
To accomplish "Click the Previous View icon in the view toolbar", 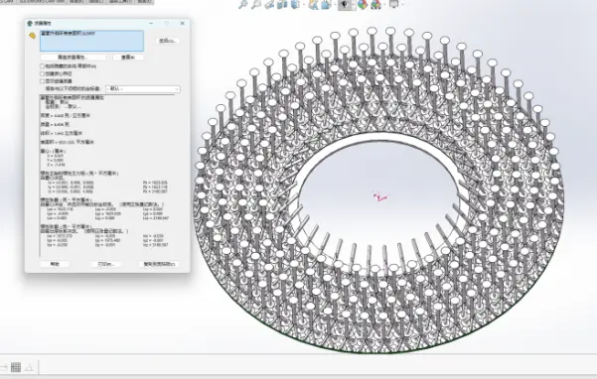I will coord(269,4).
